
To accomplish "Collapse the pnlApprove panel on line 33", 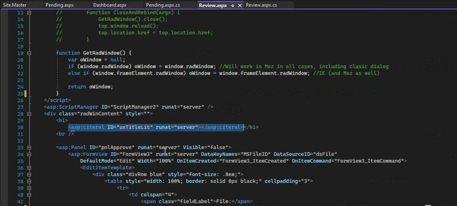I will click(29, 147).
